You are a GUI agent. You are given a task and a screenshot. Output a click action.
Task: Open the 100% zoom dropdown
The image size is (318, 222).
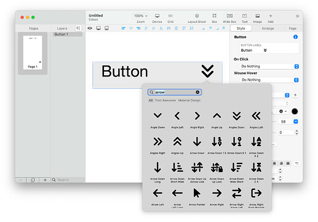(141, 16)
